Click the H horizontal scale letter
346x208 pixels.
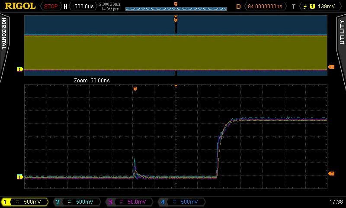pyautogui.click(x=65, y=6)
